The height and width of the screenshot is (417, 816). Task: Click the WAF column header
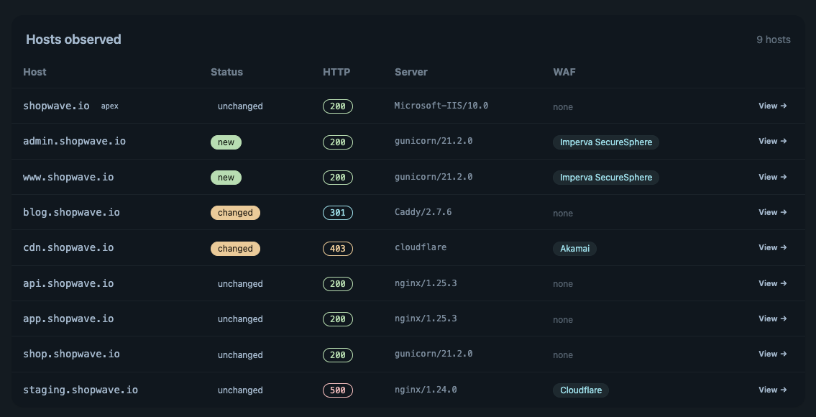(x=564, y=72)
